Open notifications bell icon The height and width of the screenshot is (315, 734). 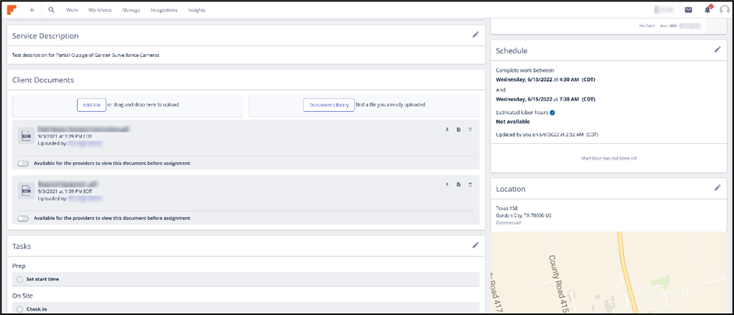(707, 10)
